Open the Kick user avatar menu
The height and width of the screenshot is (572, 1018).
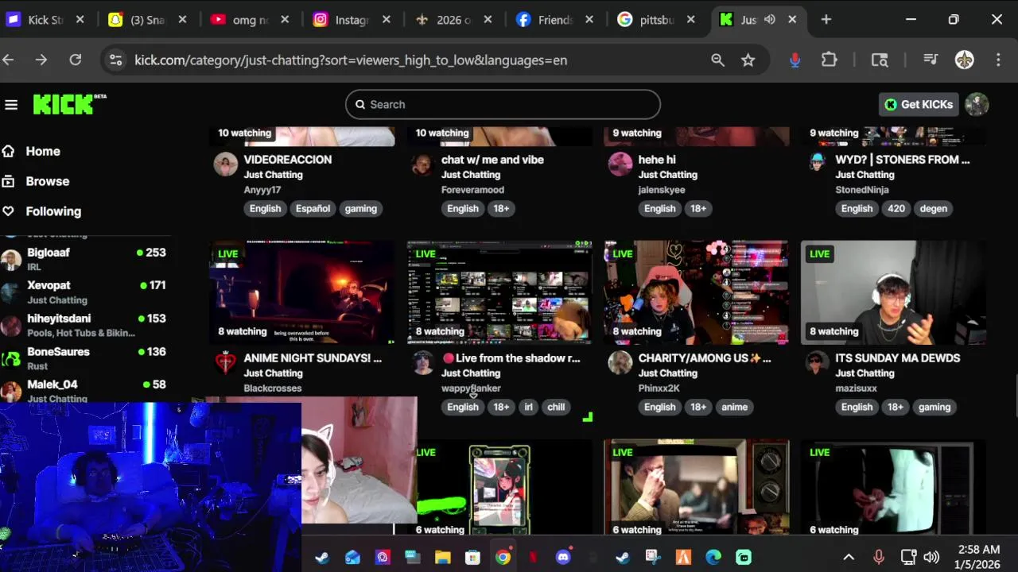(977, 104)
